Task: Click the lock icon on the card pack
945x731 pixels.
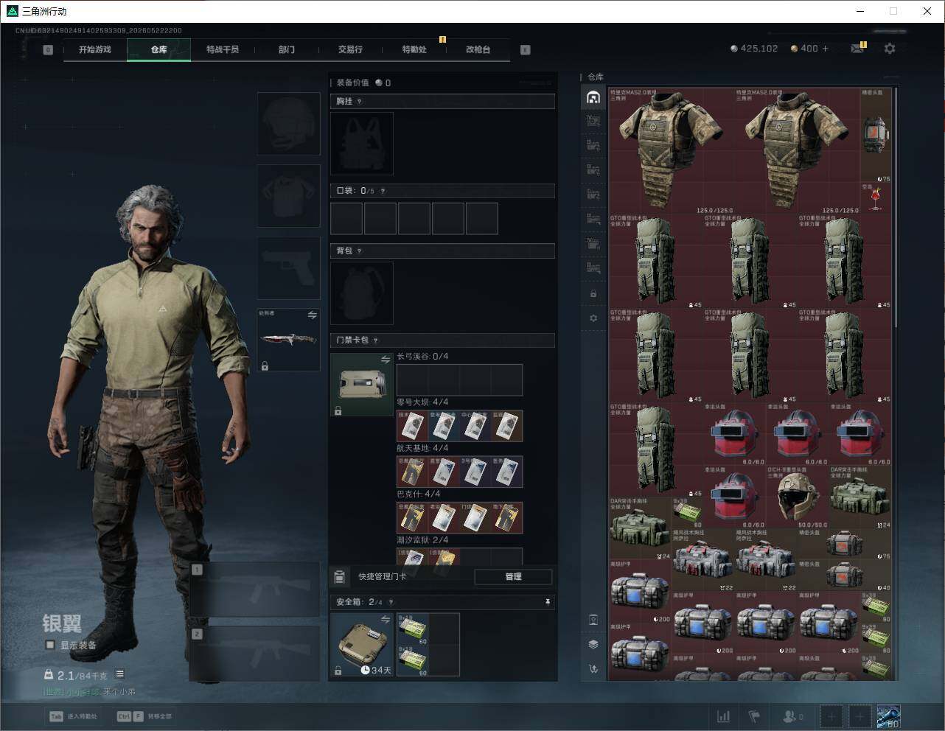Action: pos(338,410)
